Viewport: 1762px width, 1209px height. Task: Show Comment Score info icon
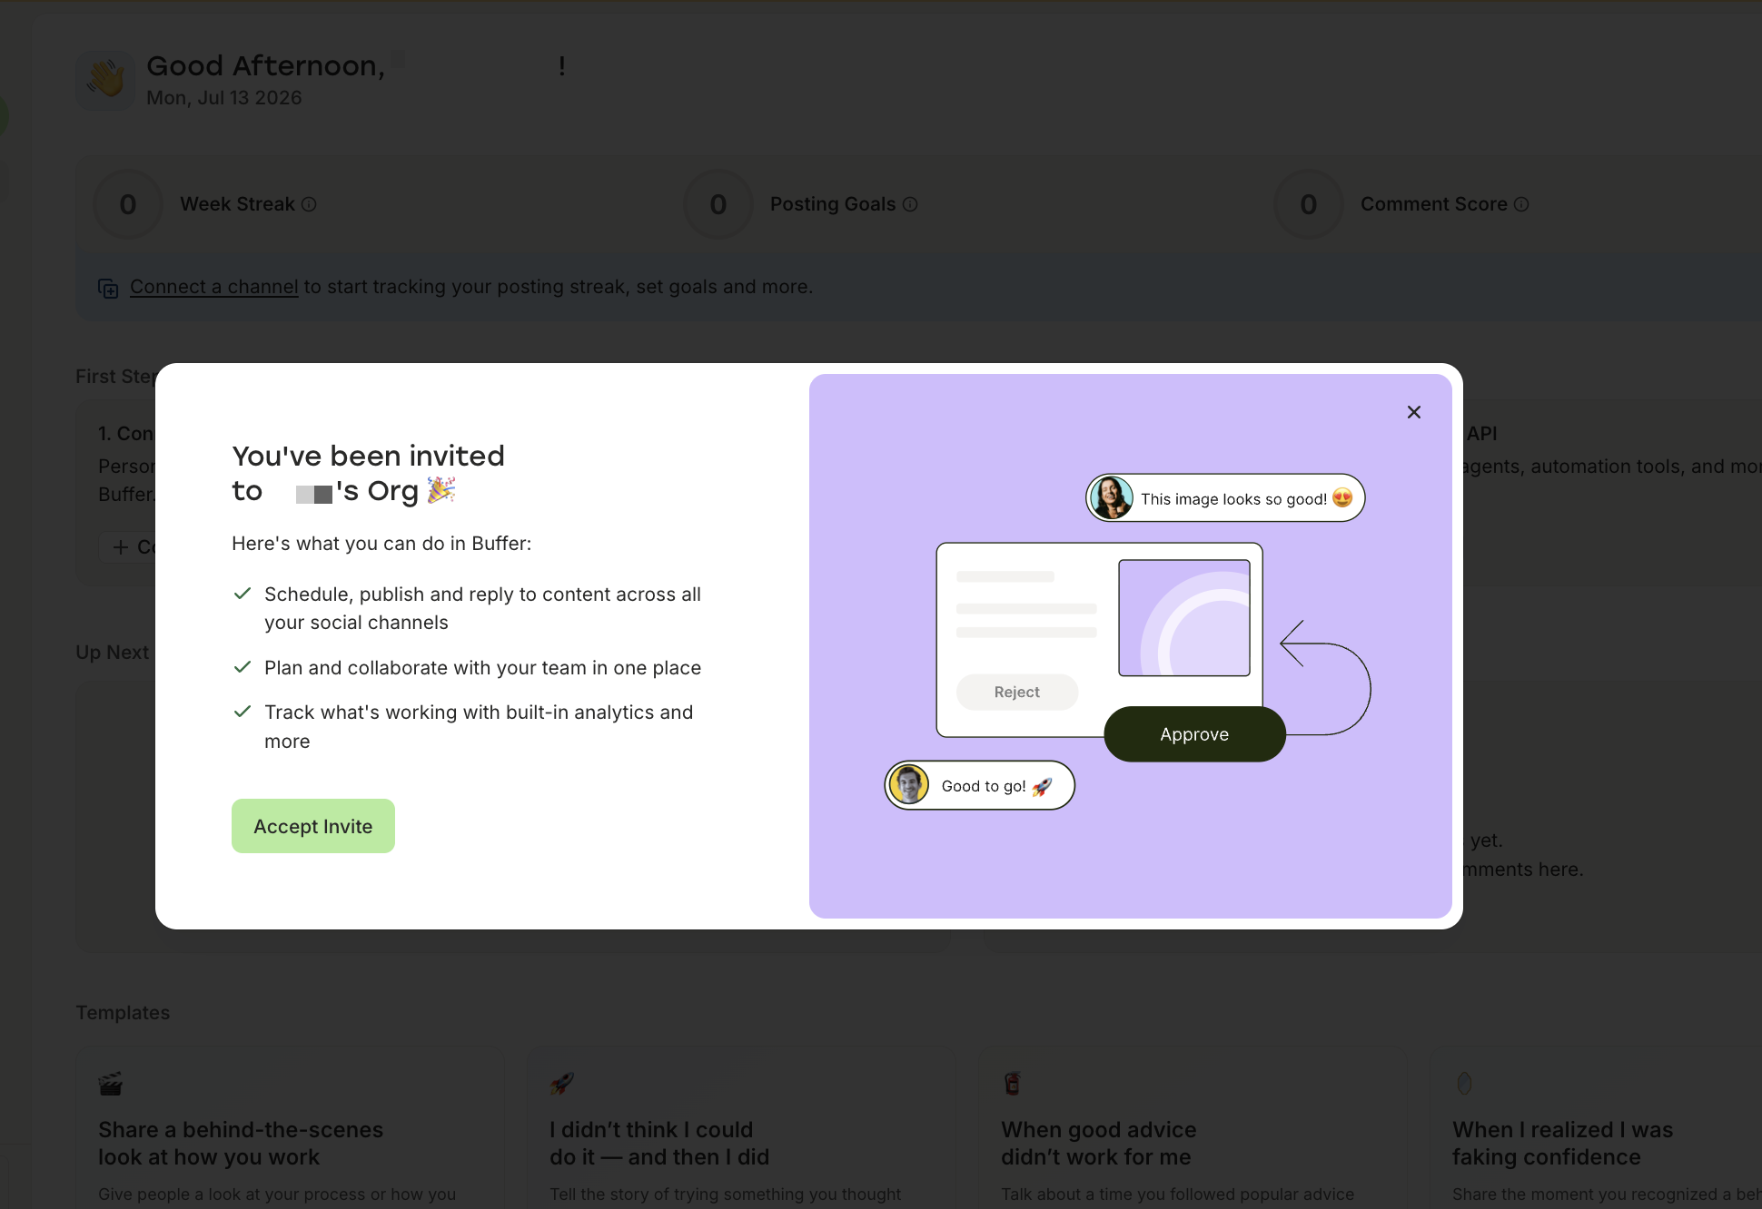coord(1521,204)
